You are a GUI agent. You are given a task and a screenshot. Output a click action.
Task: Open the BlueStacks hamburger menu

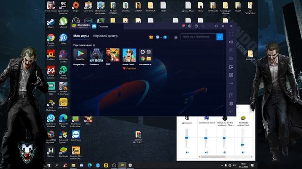coord(202,26)
